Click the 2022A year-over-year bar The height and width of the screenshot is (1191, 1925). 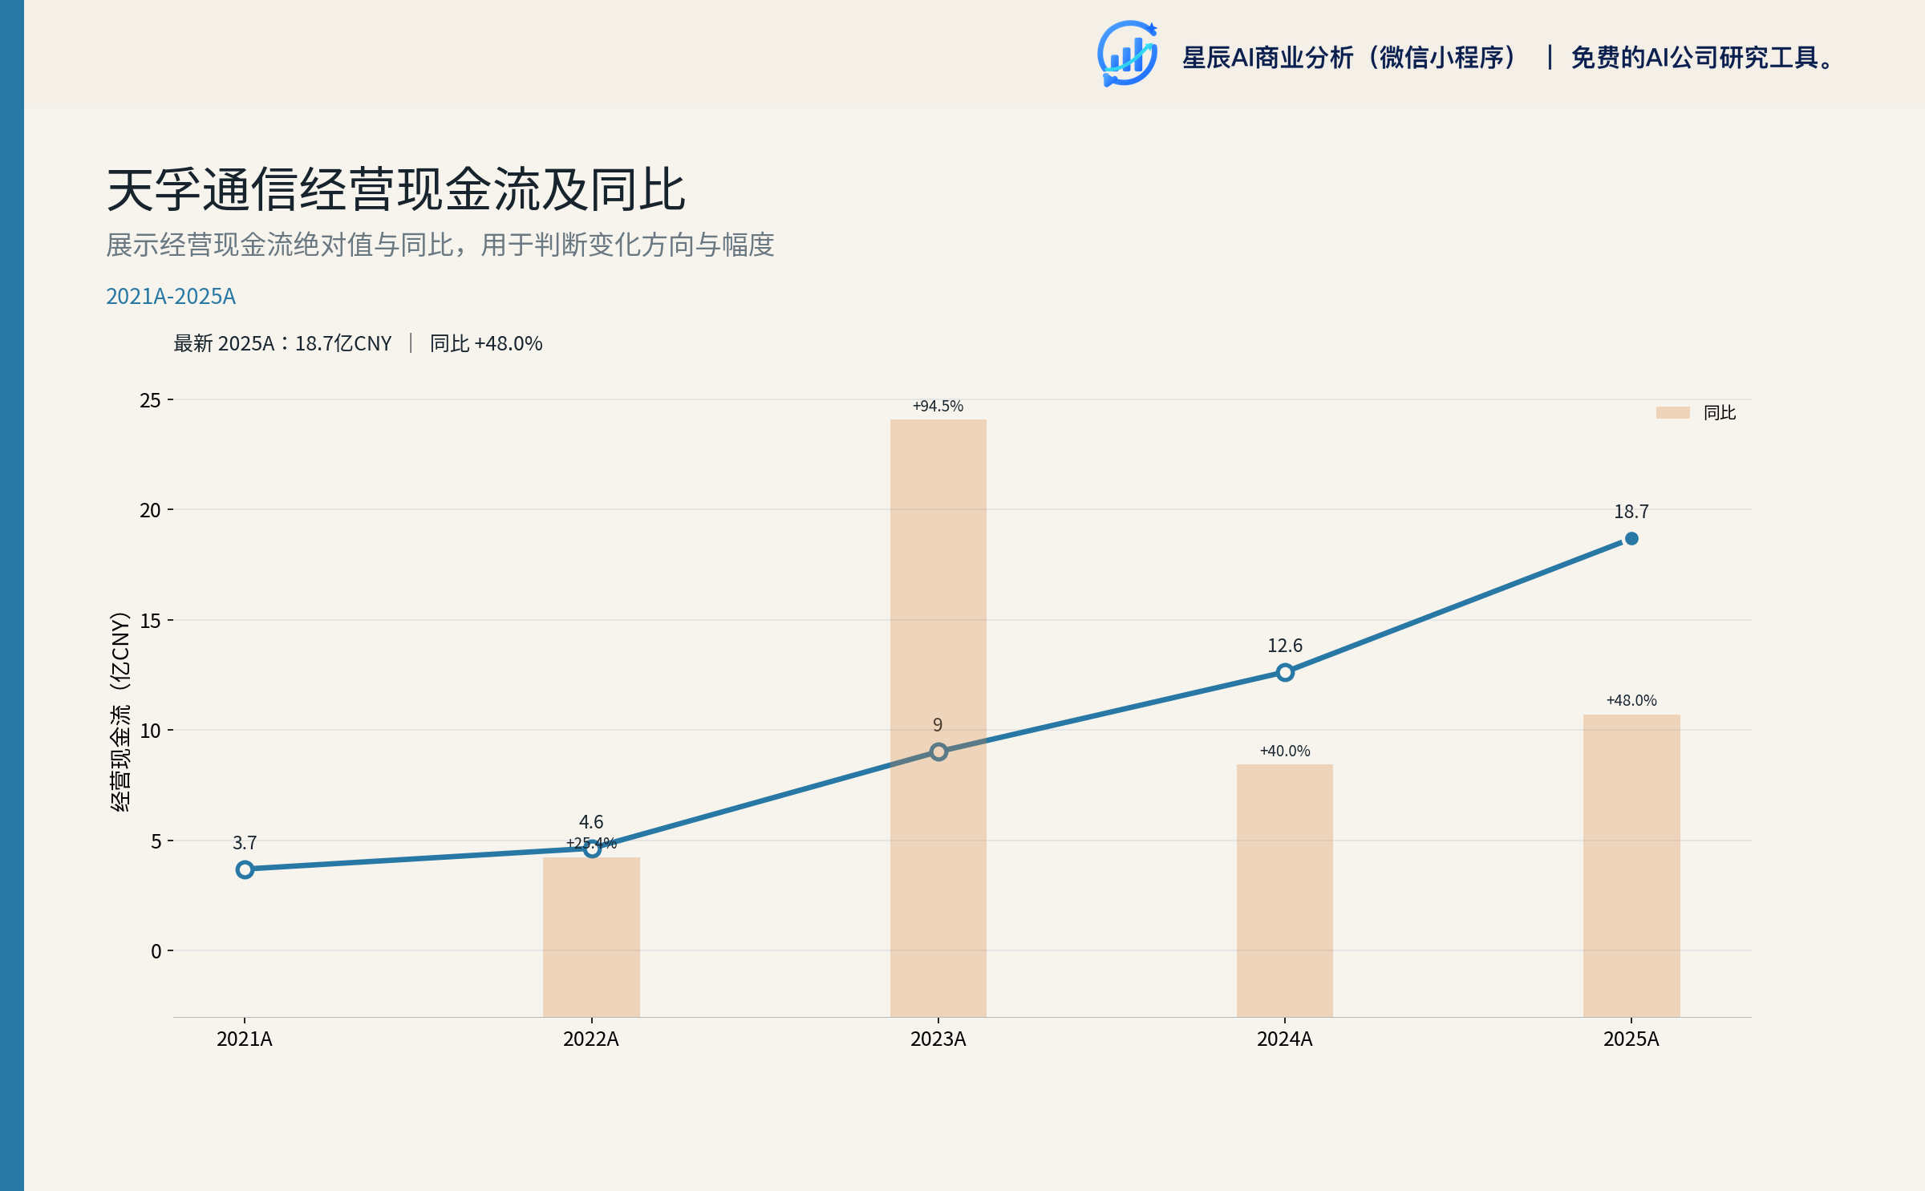point(591,937)
